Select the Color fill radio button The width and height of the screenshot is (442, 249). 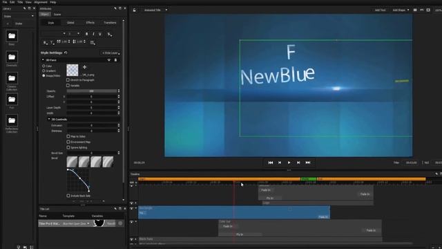tap(44, 66)
